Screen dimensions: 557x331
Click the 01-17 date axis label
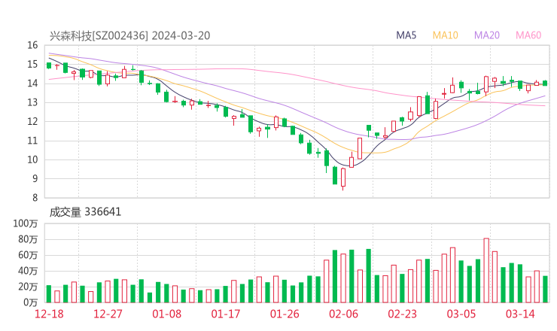pyautogui.click(x=226, y=314)
